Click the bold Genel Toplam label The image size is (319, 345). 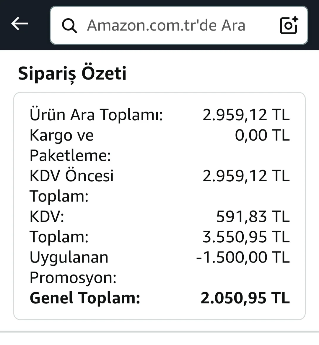[x=85, y=298]
